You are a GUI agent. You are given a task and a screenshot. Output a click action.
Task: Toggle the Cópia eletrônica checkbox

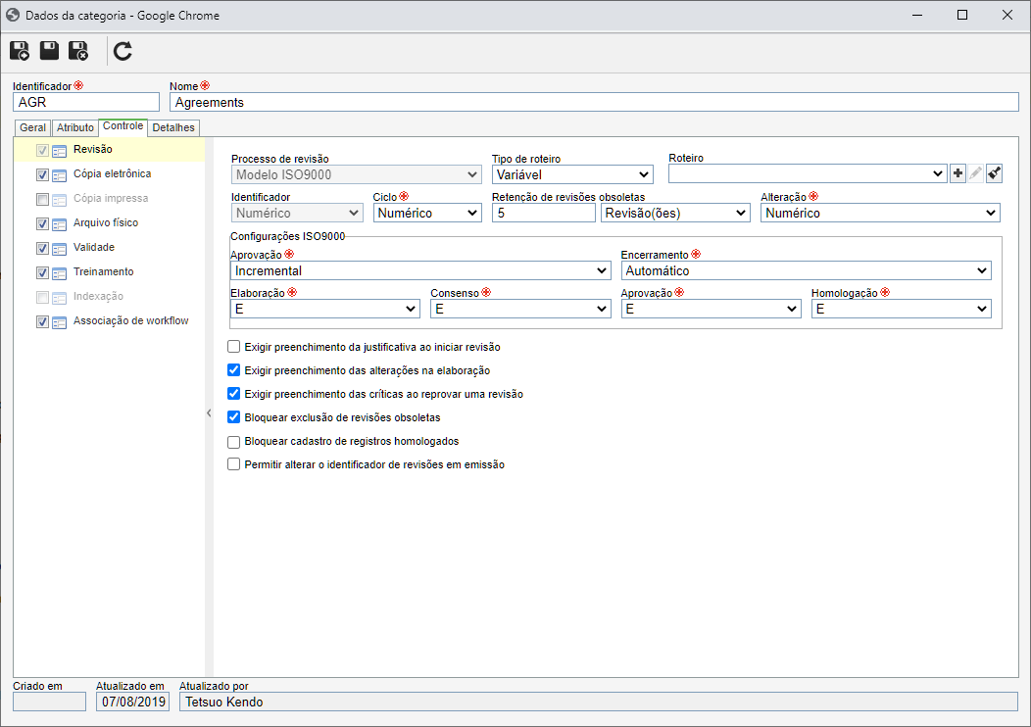point(42,174)
